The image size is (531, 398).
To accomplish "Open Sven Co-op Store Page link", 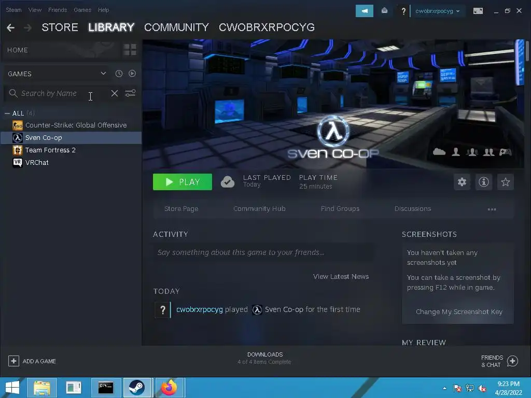I will coord(181,209).
